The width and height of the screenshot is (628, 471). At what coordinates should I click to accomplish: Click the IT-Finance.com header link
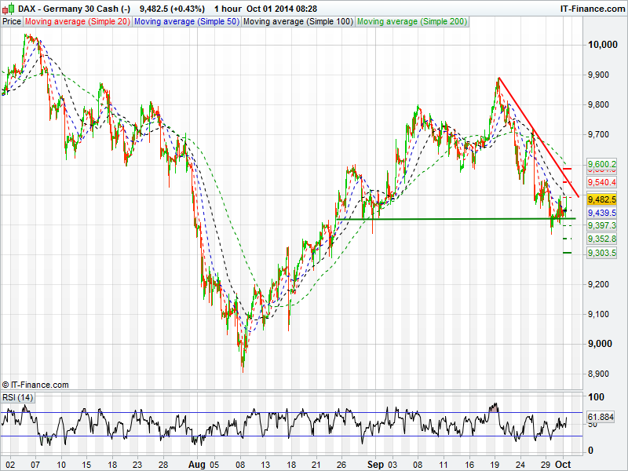click(591, 8)
